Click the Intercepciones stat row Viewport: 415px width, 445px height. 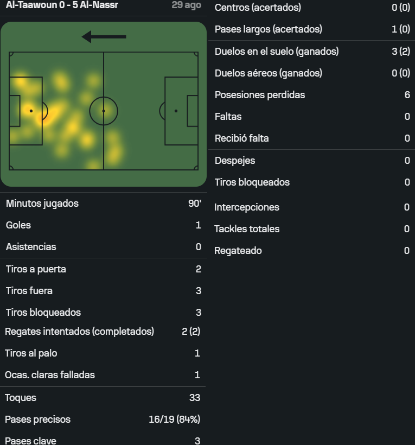click(x=312, y=207)
